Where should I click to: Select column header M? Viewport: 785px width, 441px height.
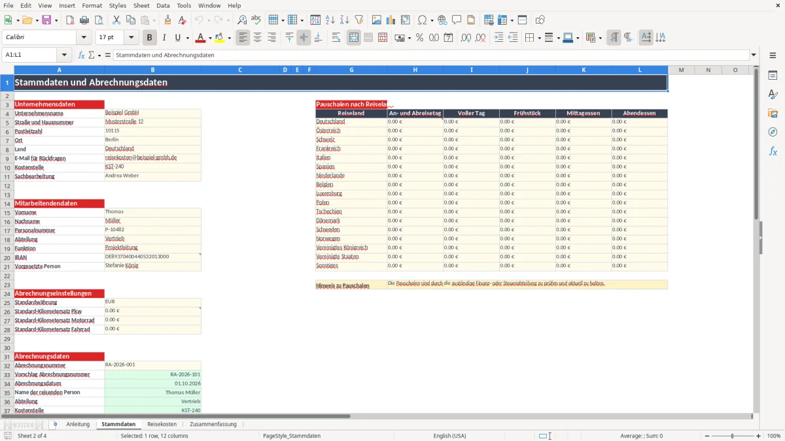681,70
